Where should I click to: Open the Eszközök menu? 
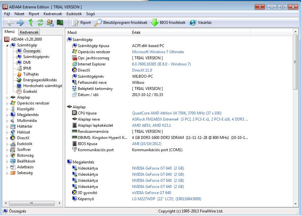[x=74, y=14]
